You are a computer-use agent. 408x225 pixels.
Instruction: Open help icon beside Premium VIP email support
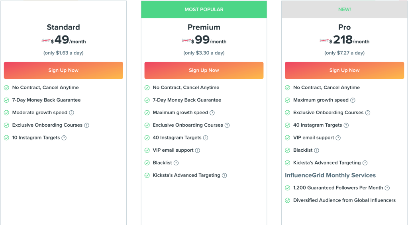(x=198, y=151)
